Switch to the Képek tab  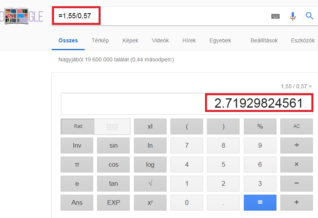[x=130, y=40]
